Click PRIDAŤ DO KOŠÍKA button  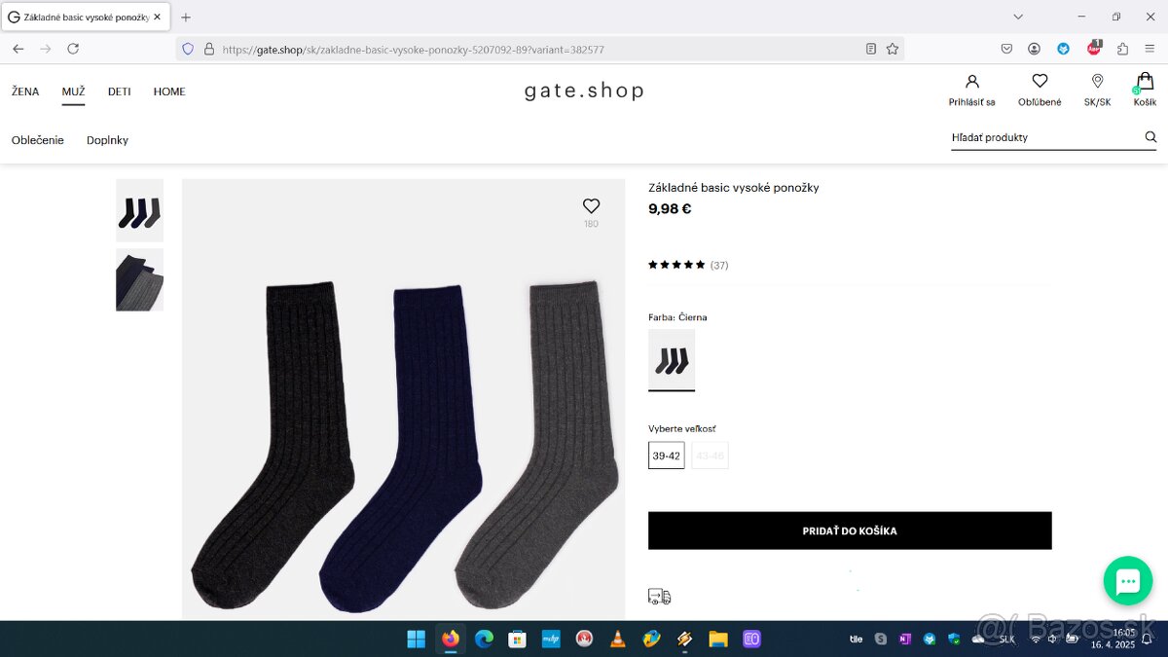pyautogui.click(x=850, y=530)
